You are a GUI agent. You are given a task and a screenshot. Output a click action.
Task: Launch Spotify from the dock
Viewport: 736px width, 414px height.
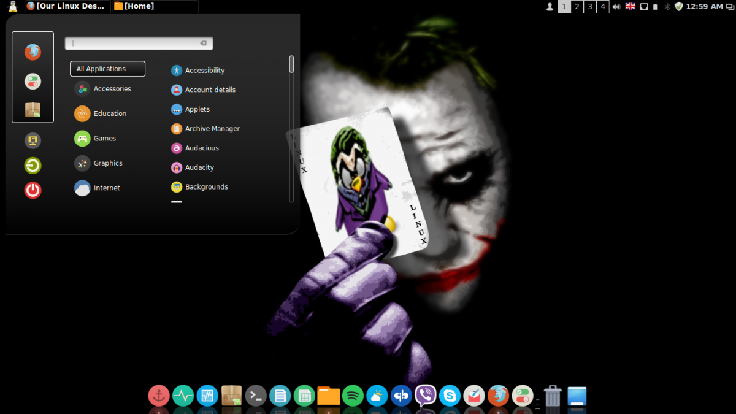(x=353, y=396)
